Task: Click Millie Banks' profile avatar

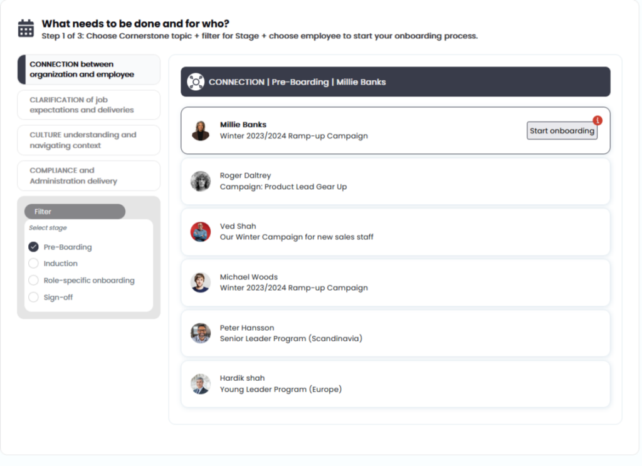Action: (201, 130)
